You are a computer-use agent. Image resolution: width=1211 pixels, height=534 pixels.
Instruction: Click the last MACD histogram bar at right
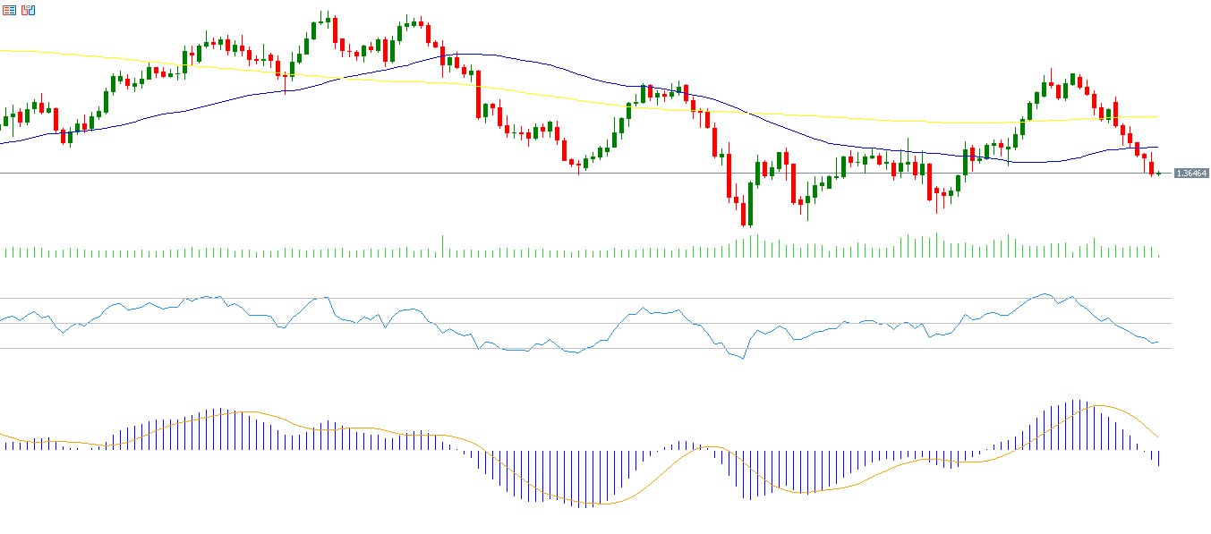(1158, 458)
